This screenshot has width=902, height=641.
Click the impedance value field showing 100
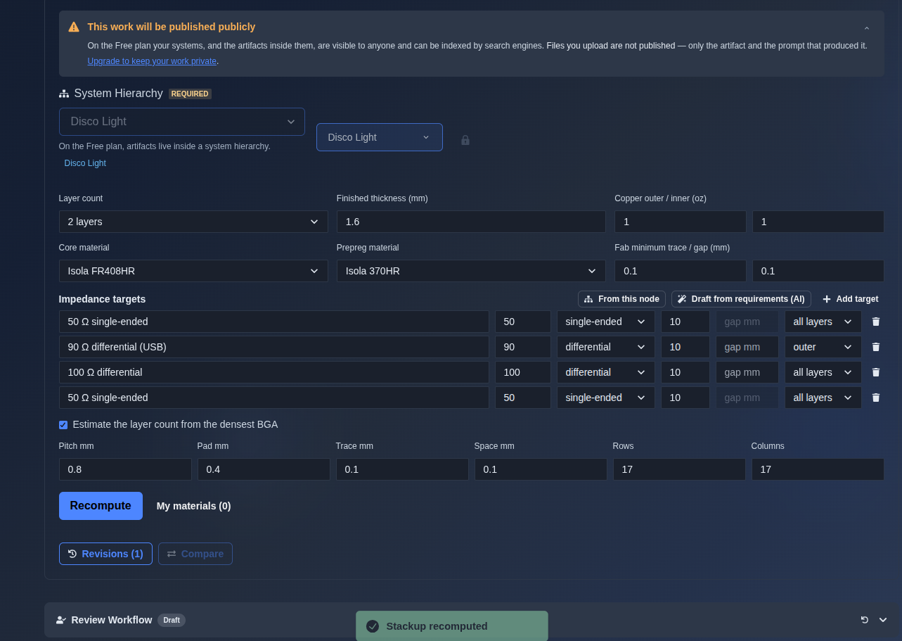coord(523,372)
